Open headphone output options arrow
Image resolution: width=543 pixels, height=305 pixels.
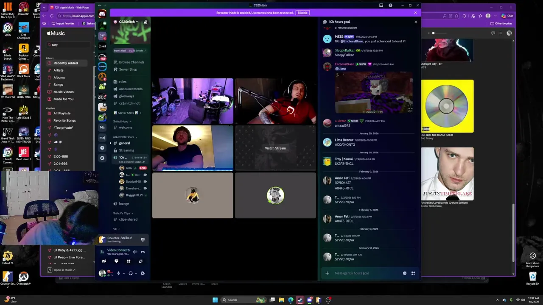(136, 273)
